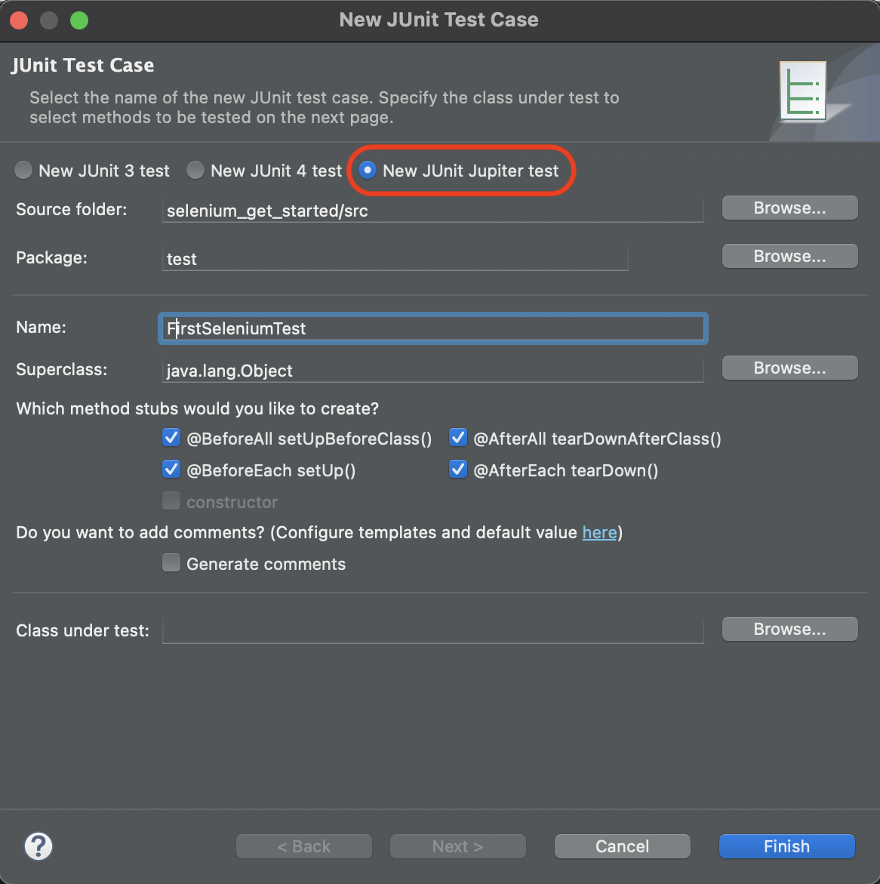The width and height of the screenshot is (880, 884).
Task: Click into the Package field containing test
Action: pyautogui.click(x=395, y=259)
